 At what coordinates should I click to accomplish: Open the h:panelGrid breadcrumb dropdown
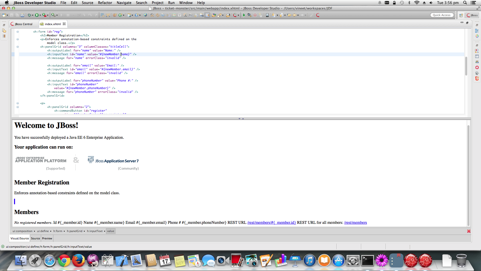tap(84, 231)
